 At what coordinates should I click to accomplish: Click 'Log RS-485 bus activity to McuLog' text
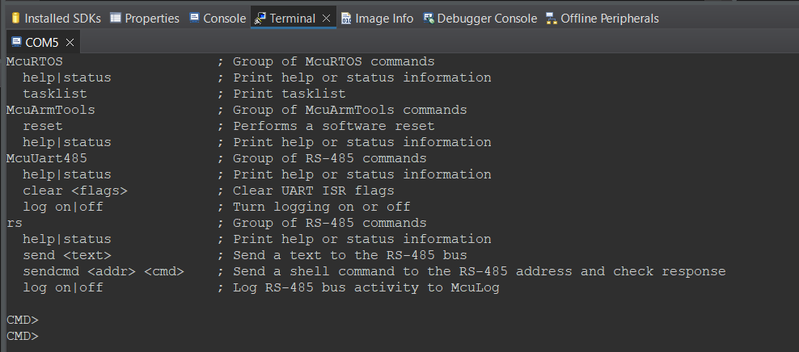pos(366,287)
